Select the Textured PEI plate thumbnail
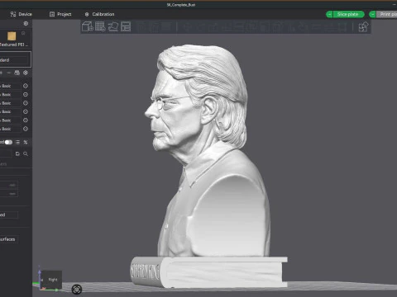Screen dimensions: 397x297 pyautogui.click(x=12, y=36)
